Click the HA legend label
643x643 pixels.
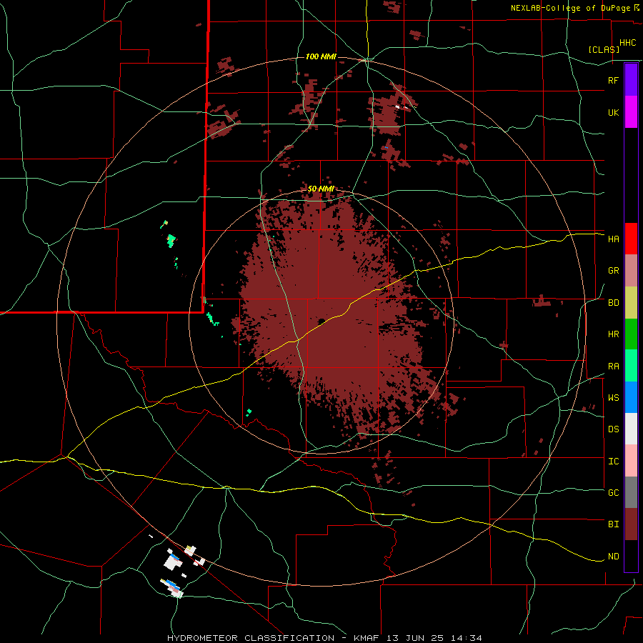pyautogui.click(x=613, y=239)
